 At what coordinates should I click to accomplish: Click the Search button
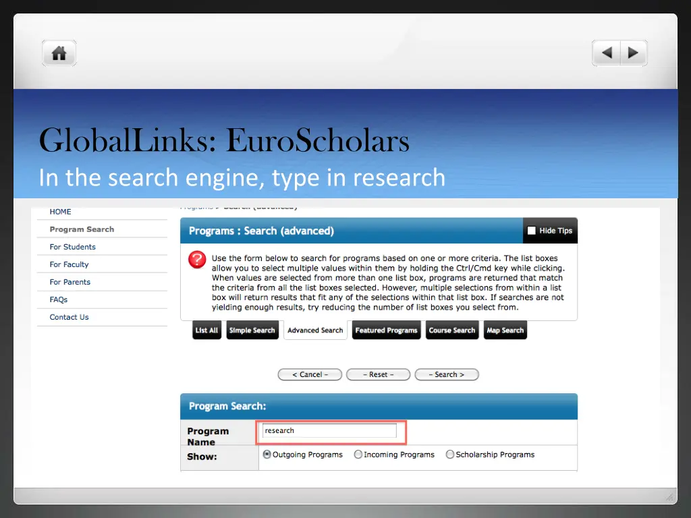click(x=447, y=374)
